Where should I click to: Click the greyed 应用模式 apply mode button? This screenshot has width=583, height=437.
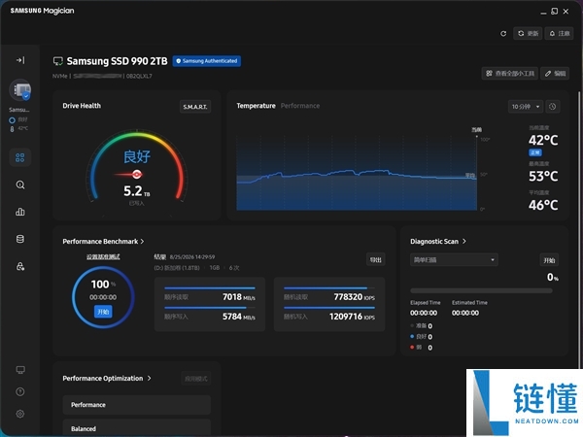196,379
